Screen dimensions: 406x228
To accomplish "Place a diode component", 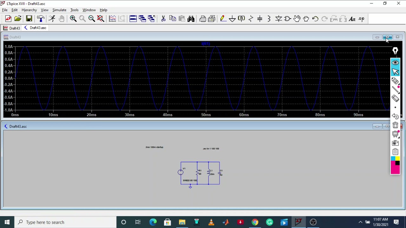I will [278, 19].
